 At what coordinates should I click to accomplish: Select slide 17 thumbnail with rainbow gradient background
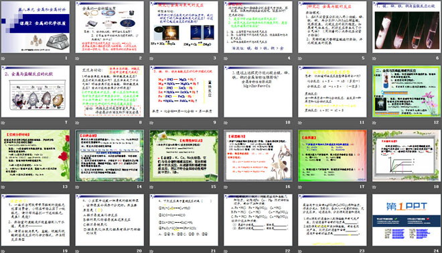[332, 156]
